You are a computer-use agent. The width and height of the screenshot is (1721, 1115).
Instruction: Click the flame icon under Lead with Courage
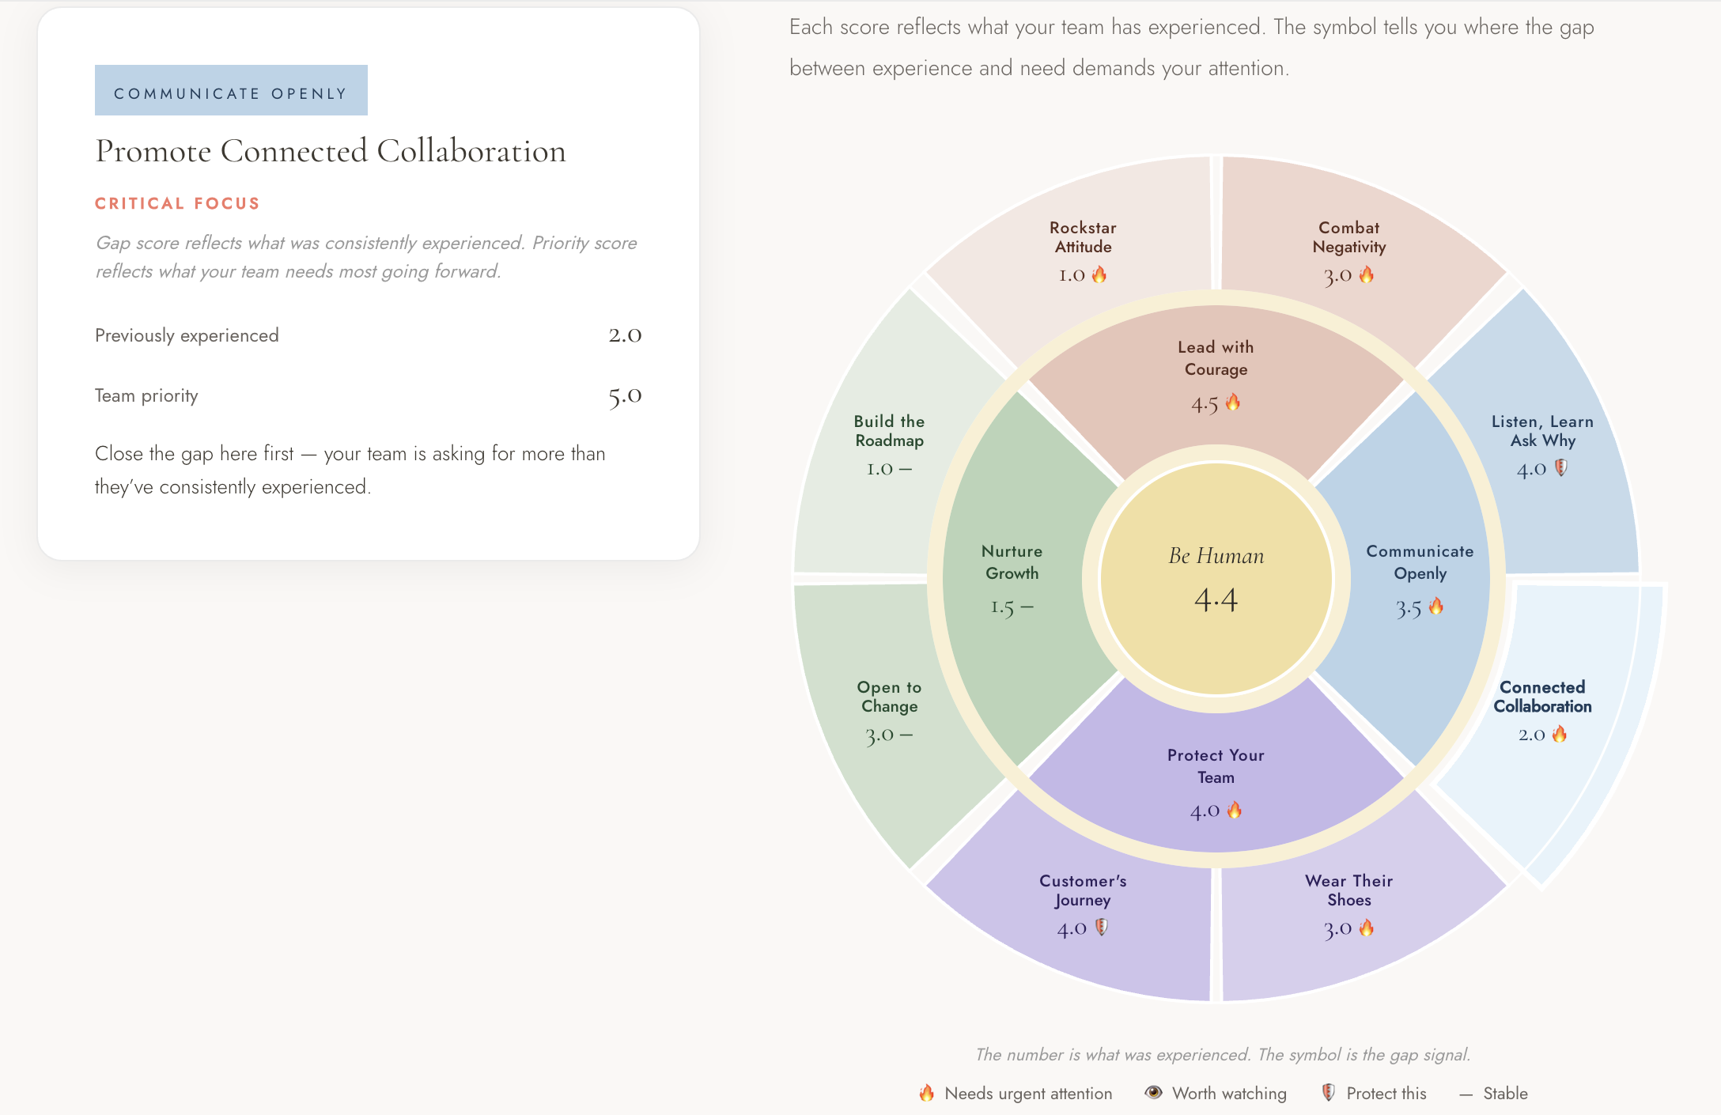(x=1233, y=403)
